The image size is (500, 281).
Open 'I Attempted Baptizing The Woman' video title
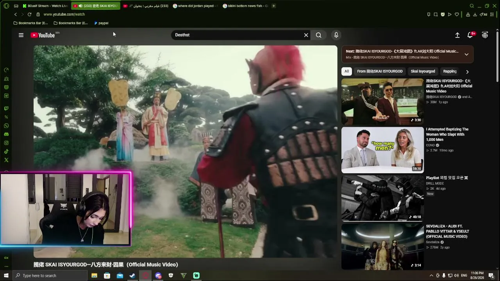tap(447, 134)
